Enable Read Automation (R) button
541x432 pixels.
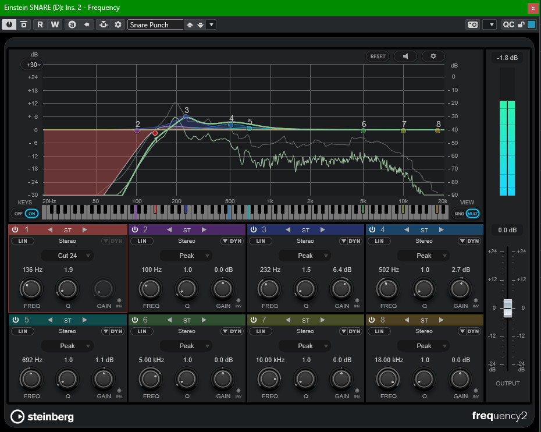pyautogui.click(x=40, y=24)
